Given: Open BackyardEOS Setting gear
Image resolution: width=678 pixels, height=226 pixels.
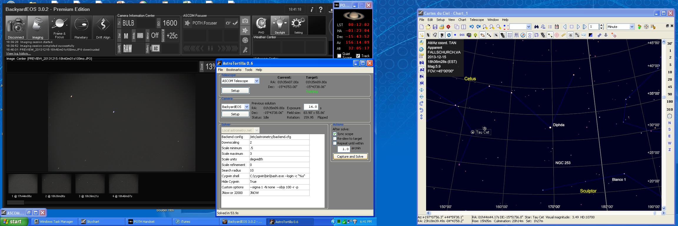Looking at the screenshot, I should pyautogui.click(x=298, y=26).
